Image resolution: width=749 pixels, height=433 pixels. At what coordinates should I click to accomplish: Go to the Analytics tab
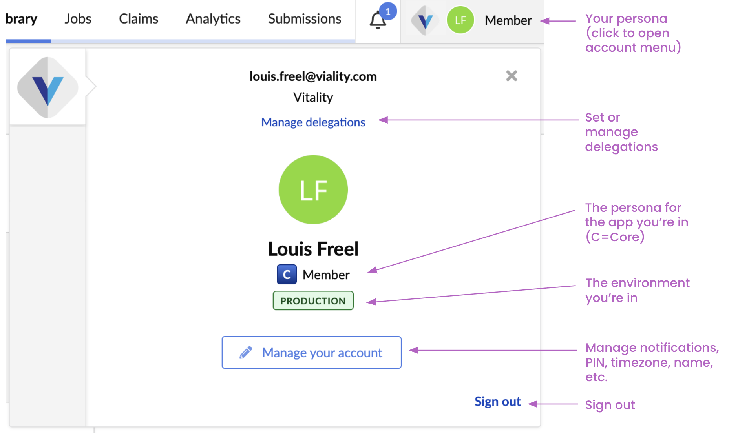tap(213, 19)
